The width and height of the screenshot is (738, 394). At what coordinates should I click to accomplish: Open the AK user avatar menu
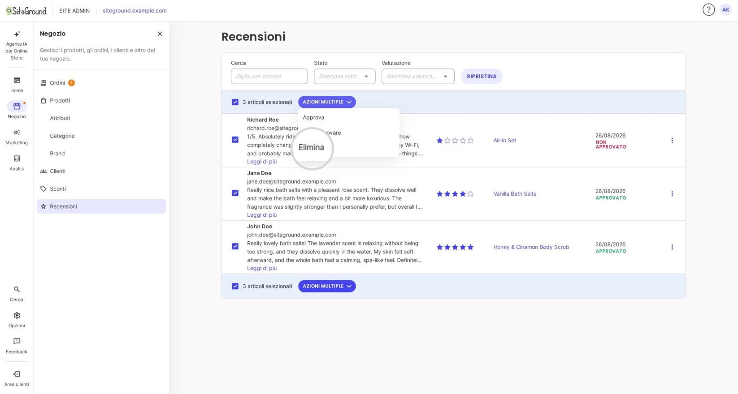coord(725,9)
